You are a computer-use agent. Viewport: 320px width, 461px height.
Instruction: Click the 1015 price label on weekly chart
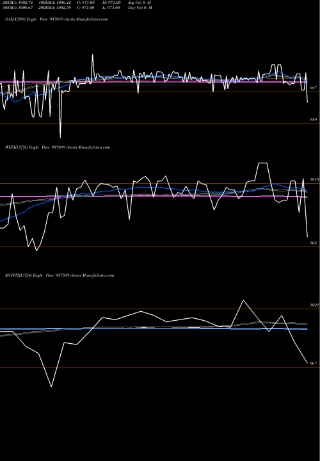pyautogui.click(x=314, y=179)
